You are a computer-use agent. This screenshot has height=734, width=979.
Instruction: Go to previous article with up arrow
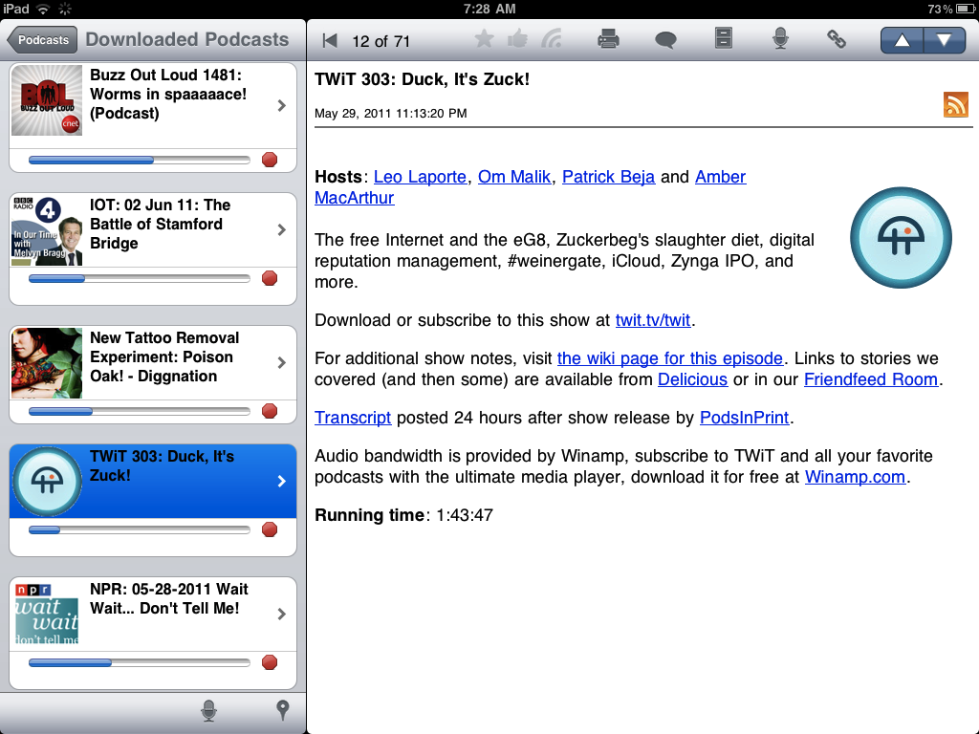click(902, 40)
